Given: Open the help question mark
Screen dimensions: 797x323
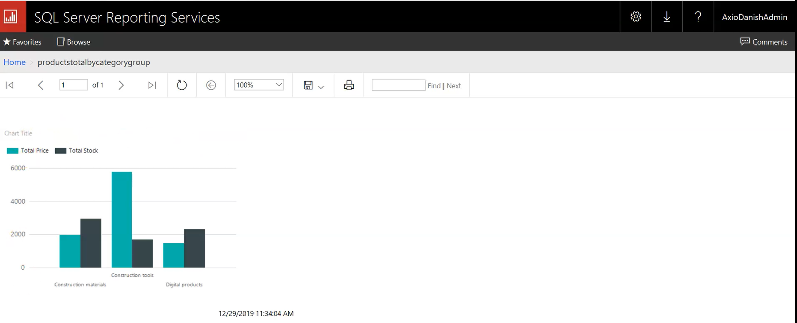Looking at the screenshot, I should click(x=698, y=17).
